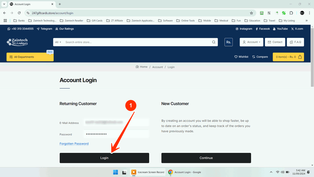Open the notifications bell icon
Image resolution: width=314 pixels, height=177 pixels.
309,172
